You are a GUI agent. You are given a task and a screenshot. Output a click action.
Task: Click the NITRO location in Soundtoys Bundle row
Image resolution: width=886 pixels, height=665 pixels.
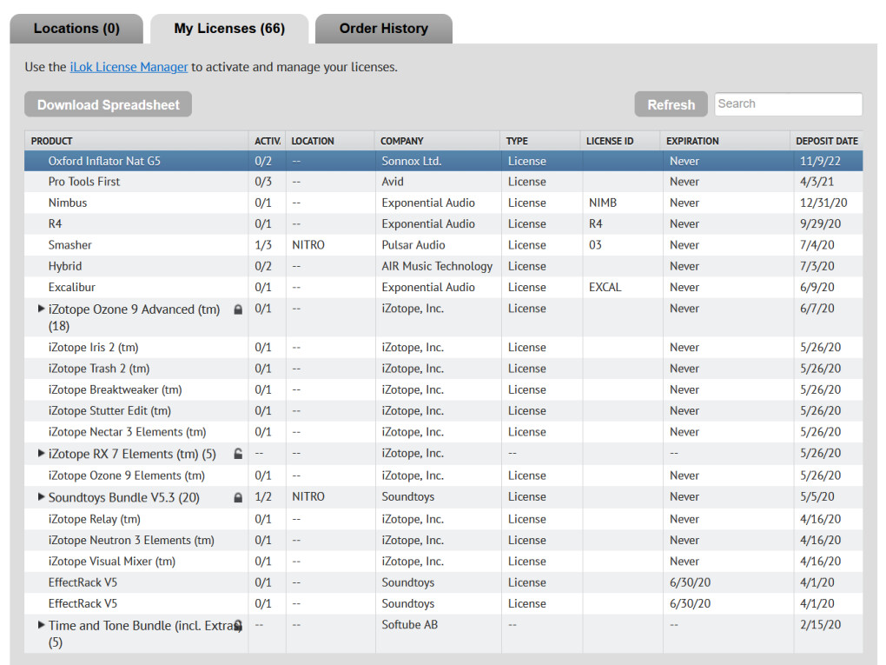click(308, 496)
